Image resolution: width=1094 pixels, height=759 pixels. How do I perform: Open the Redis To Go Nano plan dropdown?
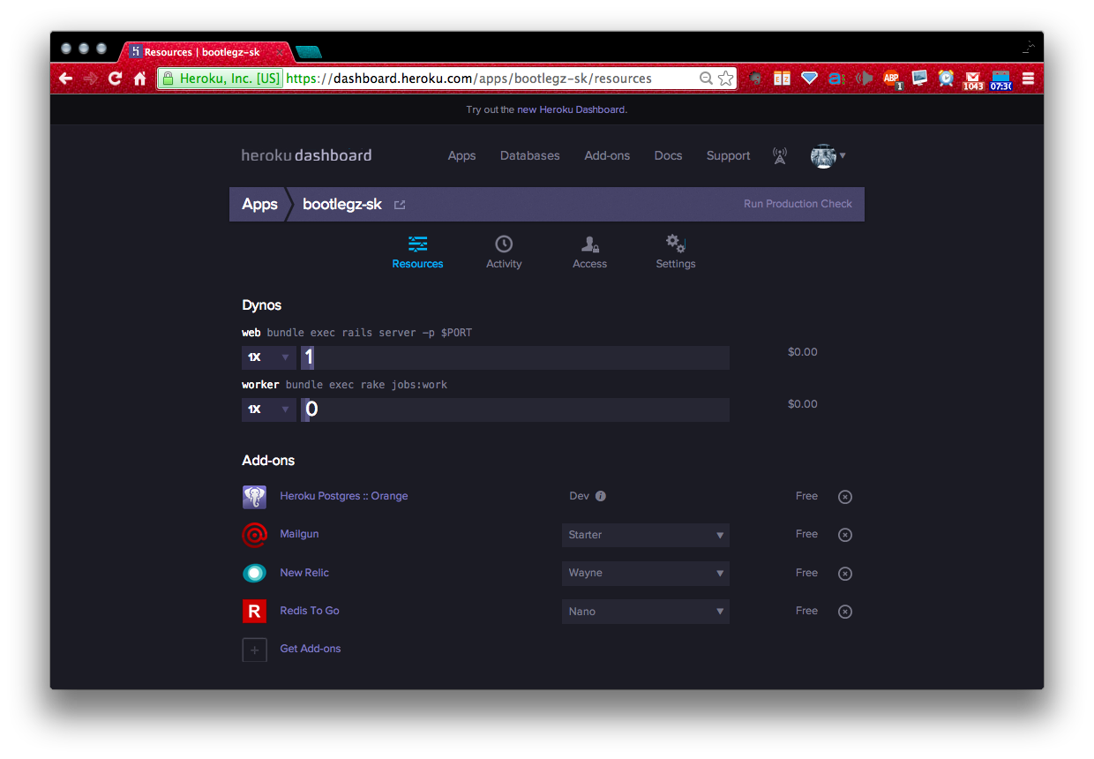646,612
